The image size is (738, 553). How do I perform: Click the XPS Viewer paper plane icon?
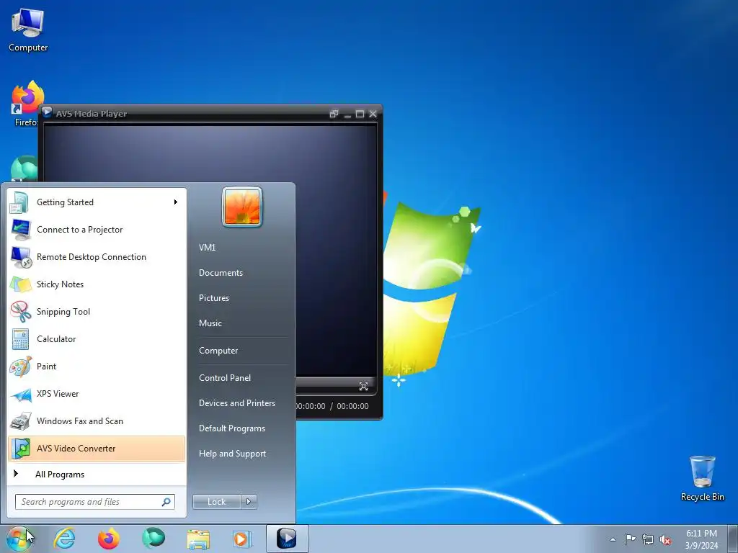pos(21,394)
